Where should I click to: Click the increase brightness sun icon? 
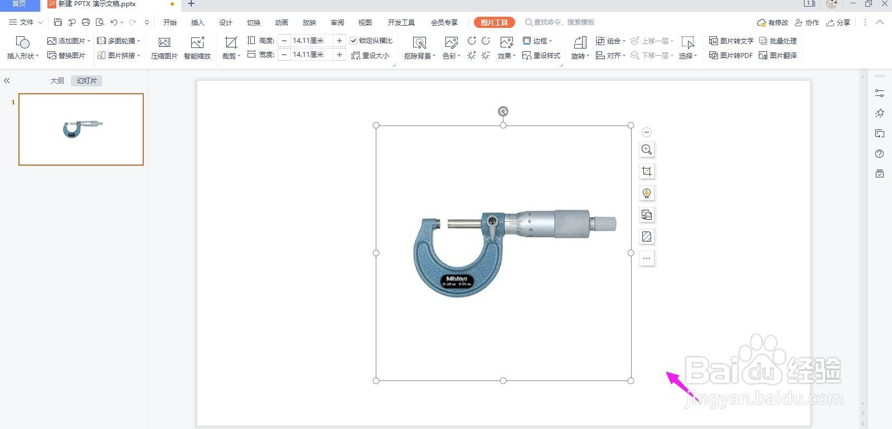tap(472, 55)
